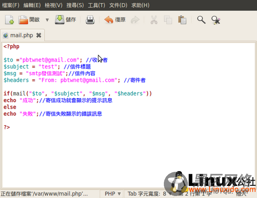Open the 檔案(F) menu
The height and width of the screenshot is (198, 257).
click(11, 5)
